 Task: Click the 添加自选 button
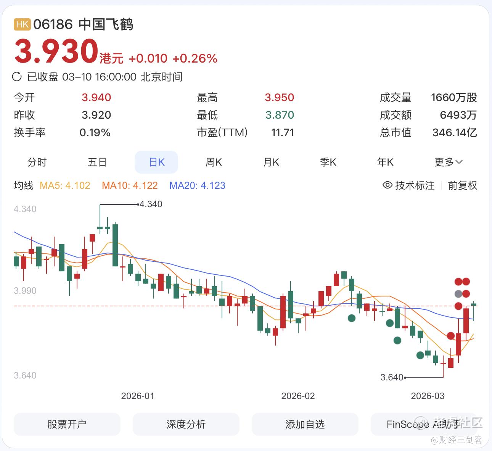point(305,424)
